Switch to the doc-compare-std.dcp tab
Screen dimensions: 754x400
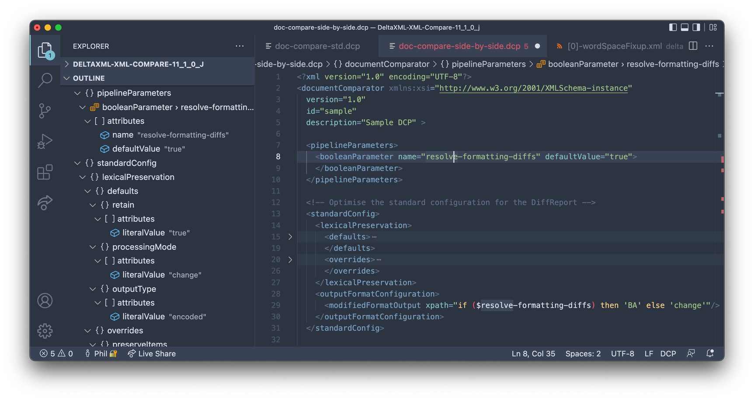tap(316, 46)
